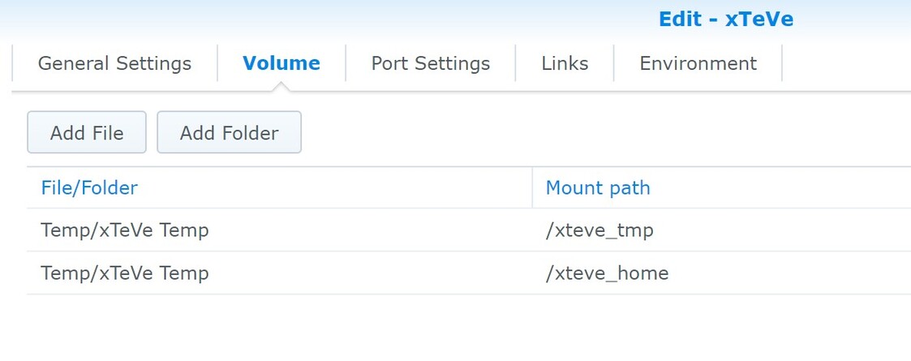Click the Add File button
Viewport: 911px width, 361px height.
87,133
